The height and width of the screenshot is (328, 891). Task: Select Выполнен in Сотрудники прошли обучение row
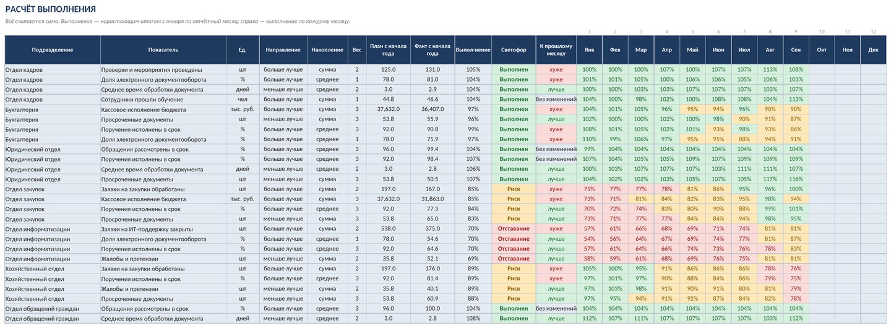[x=514, y=99]
